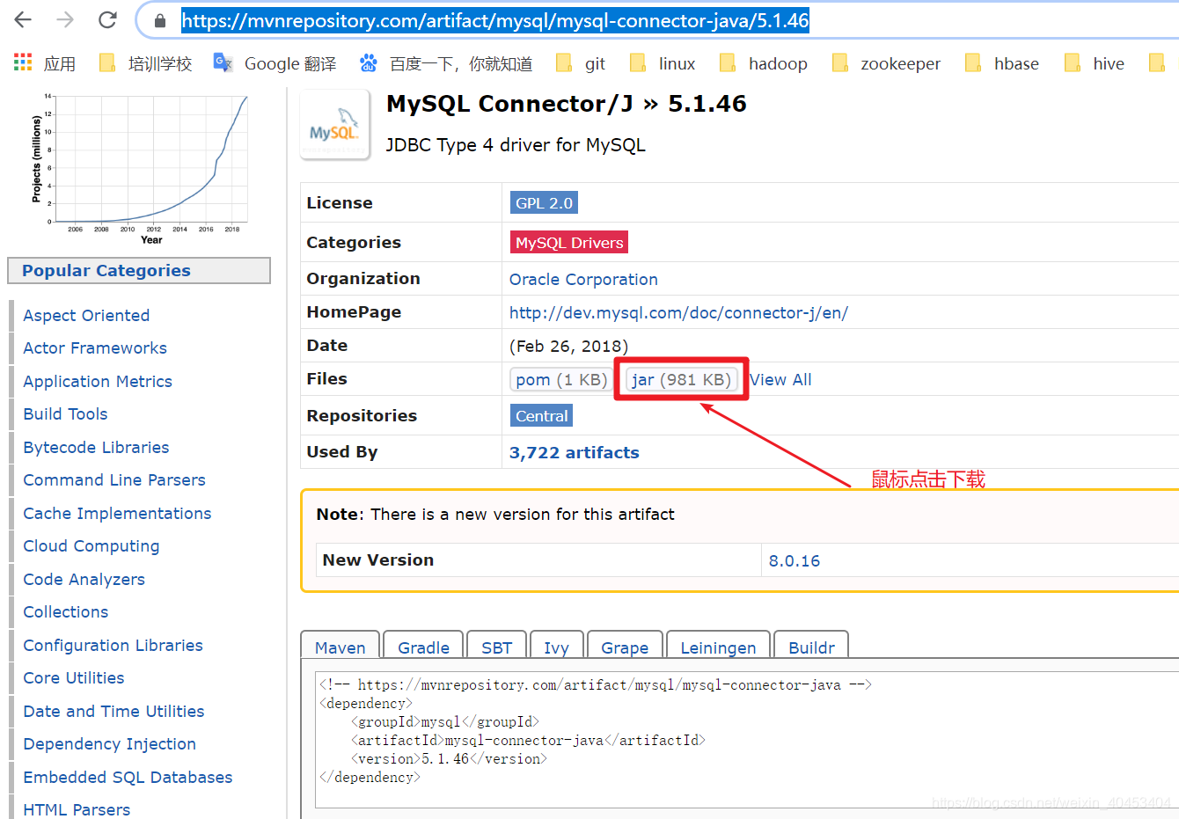1179x819 pixels.
Task: Download the pom (1 KB) file
Action: [561, 379]
